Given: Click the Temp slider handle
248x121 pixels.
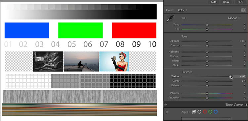Looking at the screenshot, I should tap(207, 25).
